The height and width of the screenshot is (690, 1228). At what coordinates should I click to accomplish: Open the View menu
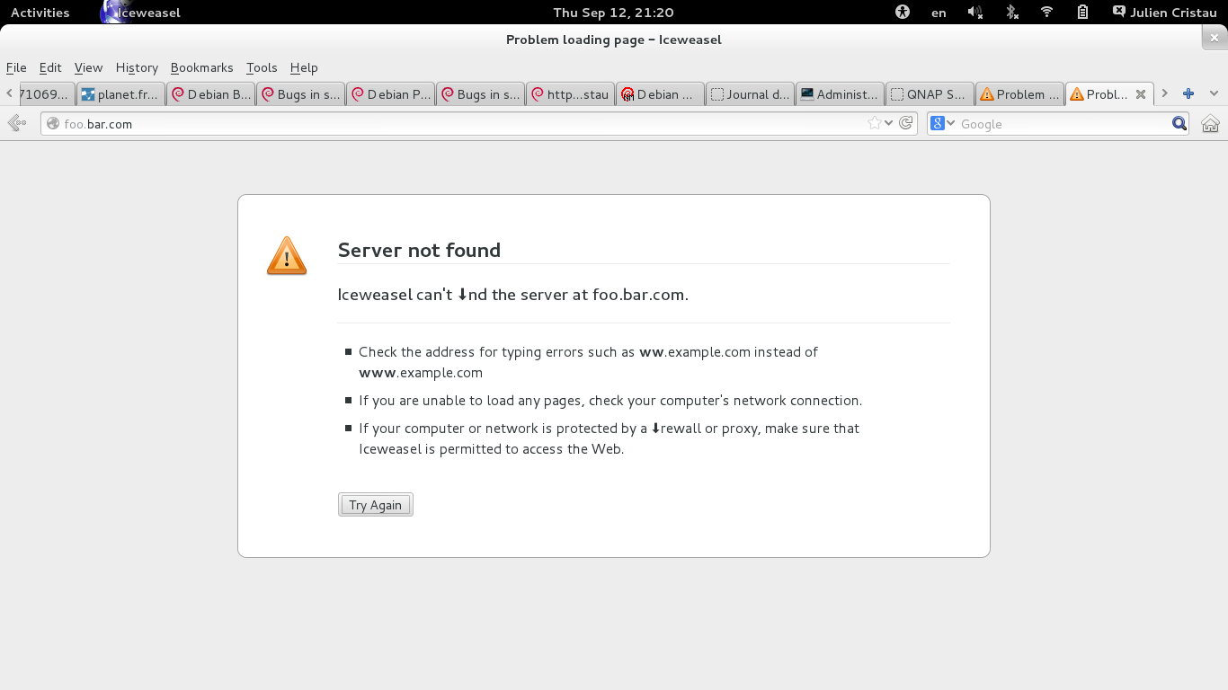[x=88, y=67]
